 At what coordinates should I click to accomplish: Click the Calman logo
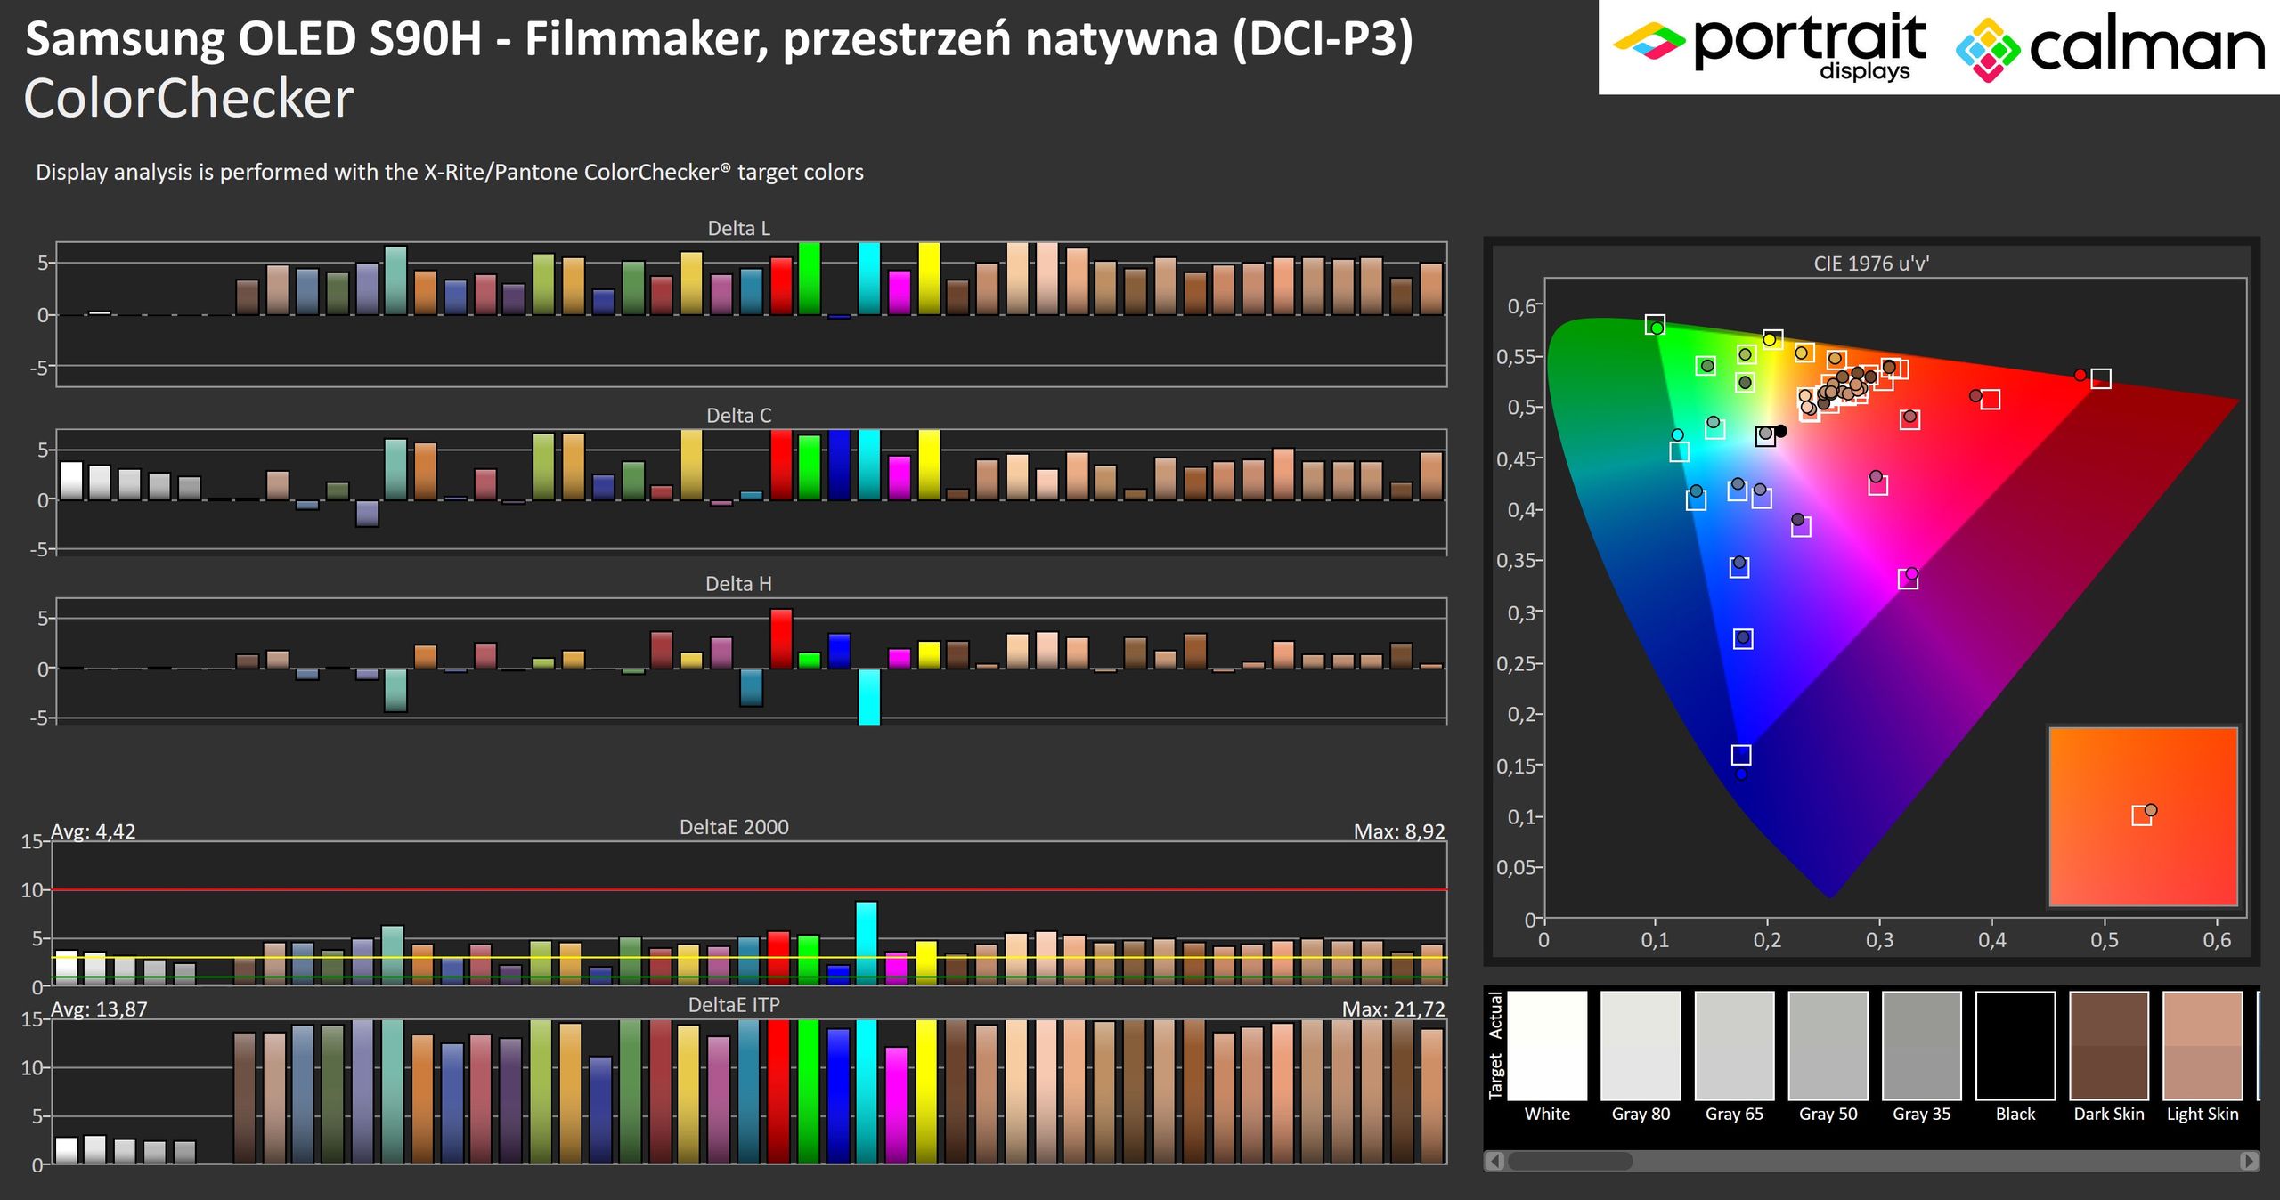[x=2111, y=49]
